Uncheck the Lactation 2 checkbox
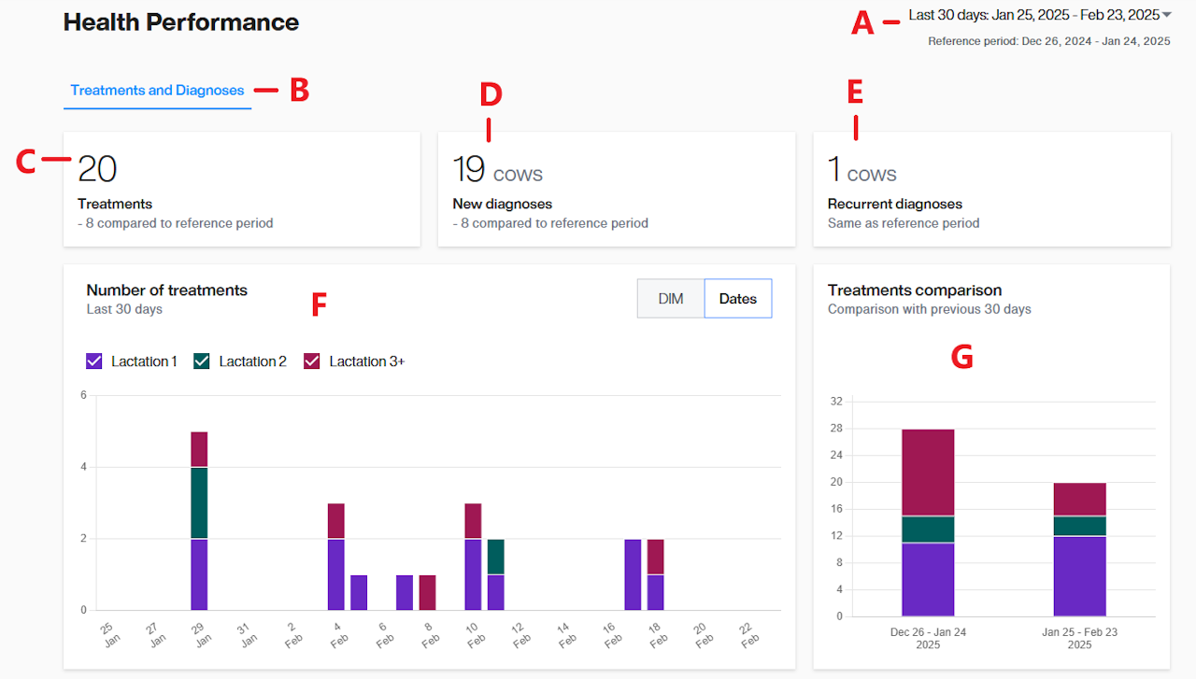 [202, 361]
